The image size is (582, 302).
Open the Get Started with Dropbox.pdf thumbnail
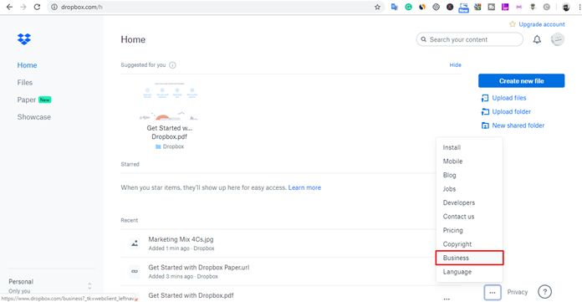point(170,101)
